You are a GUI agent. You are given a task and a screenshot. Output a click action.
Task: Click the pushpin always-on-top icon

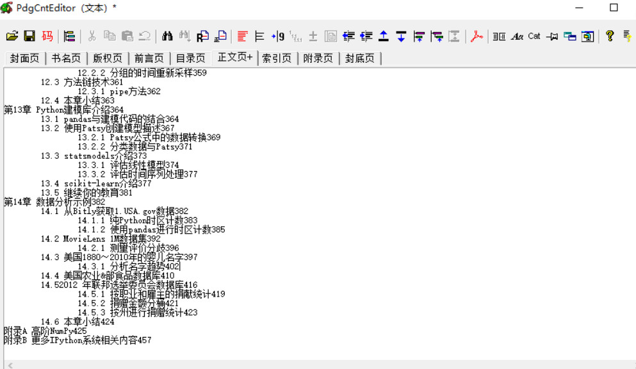pyautogui.click(x=552, y=37)
